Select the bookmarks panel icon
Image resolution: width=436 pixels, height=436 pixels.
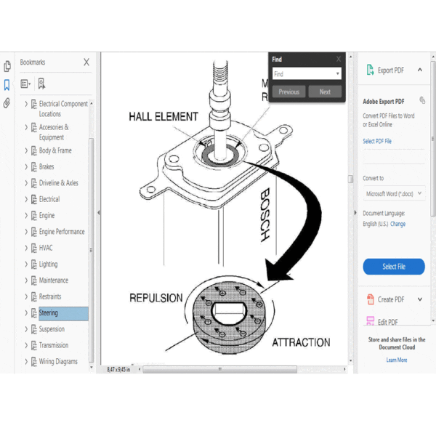[7, 85]
